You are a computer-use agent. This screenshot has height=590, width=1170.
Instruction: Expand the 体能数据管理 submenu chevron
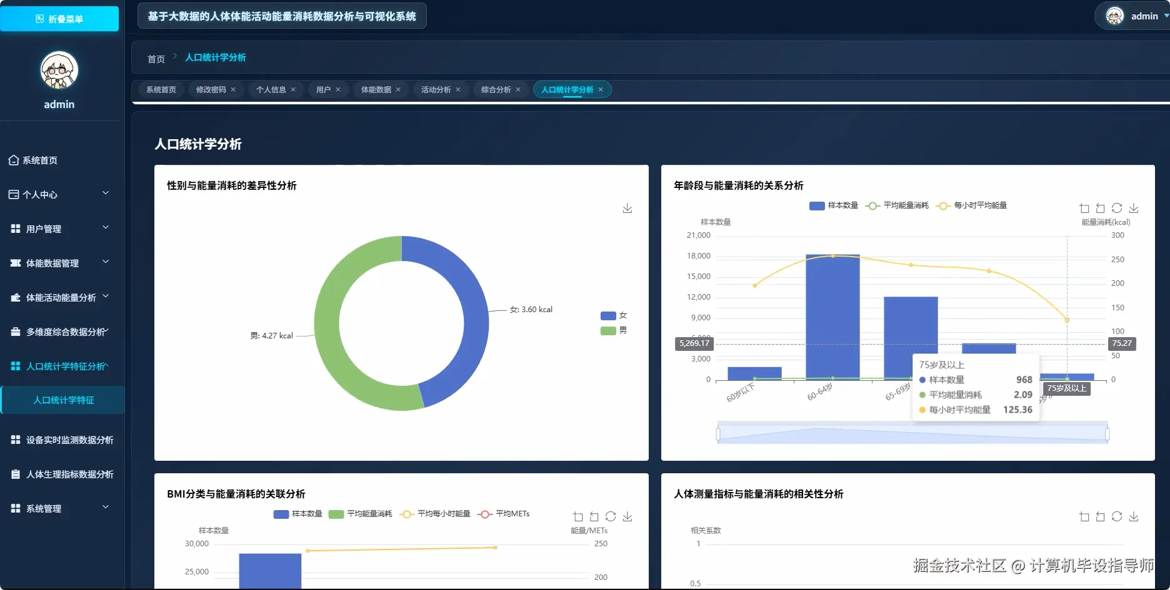point(106,262)
